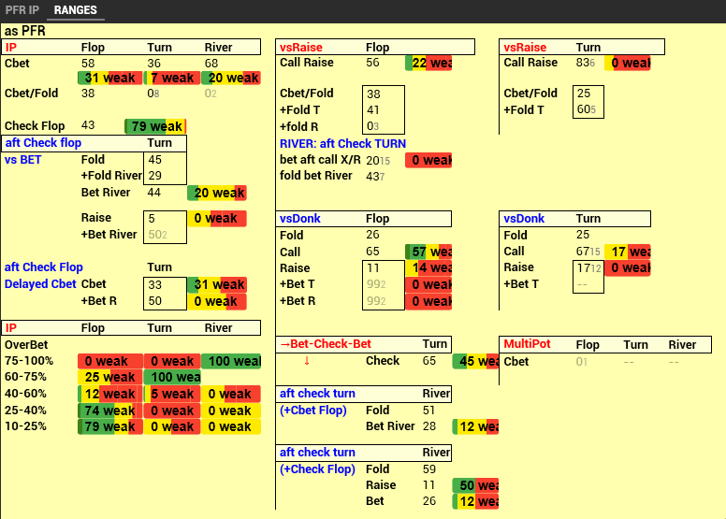Click the 57 weak bar in vsDonk Flop Call

click(429, 252)
